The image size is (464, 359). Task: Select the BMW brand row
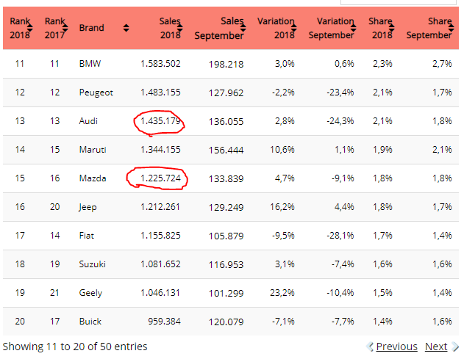pos(231,64)
